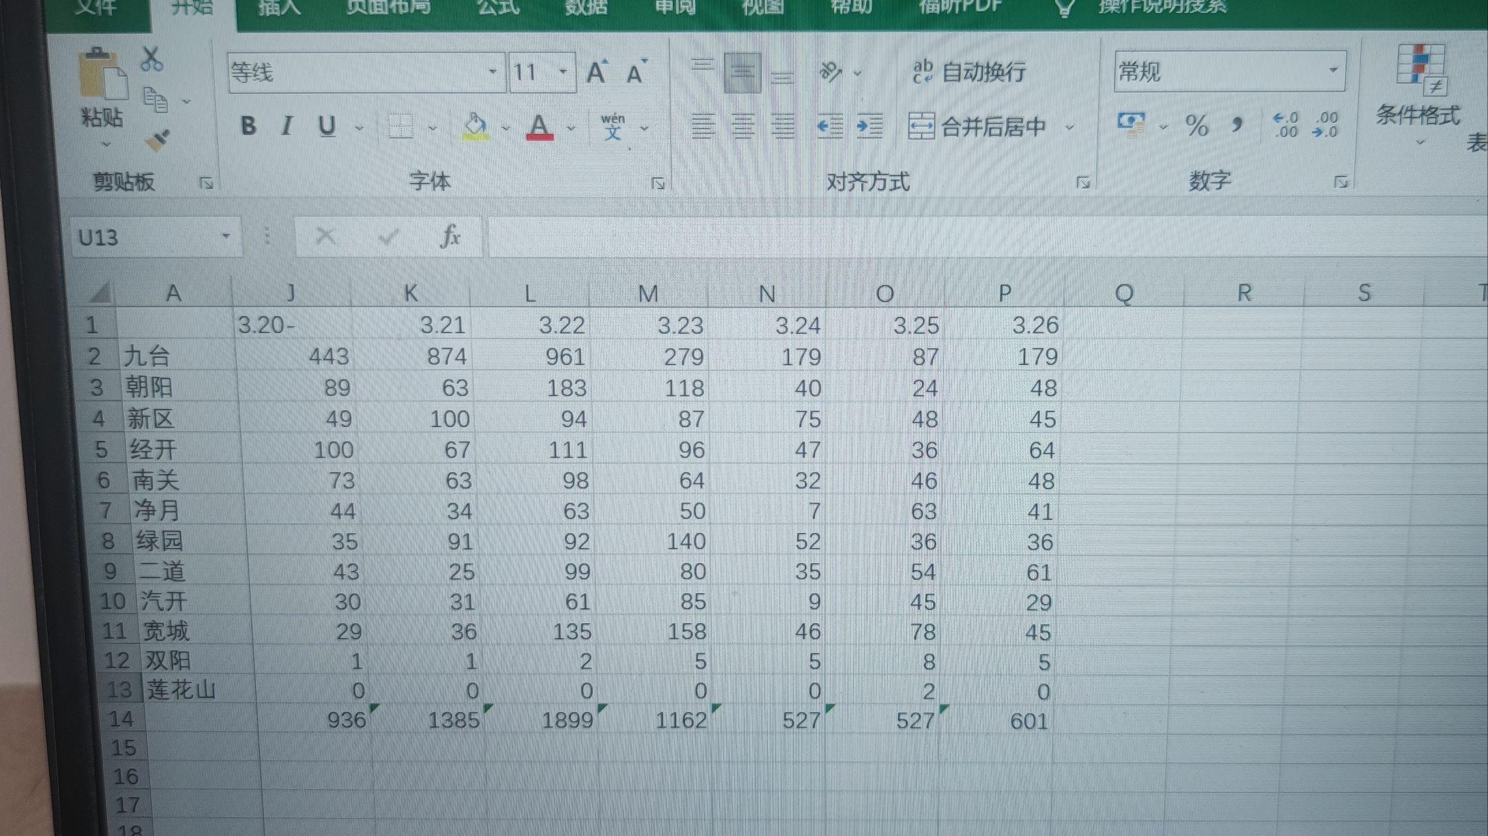Click the Cut scissors icon
The width and height of the screenshot is (1488, 836).
[x=152, y=58]
